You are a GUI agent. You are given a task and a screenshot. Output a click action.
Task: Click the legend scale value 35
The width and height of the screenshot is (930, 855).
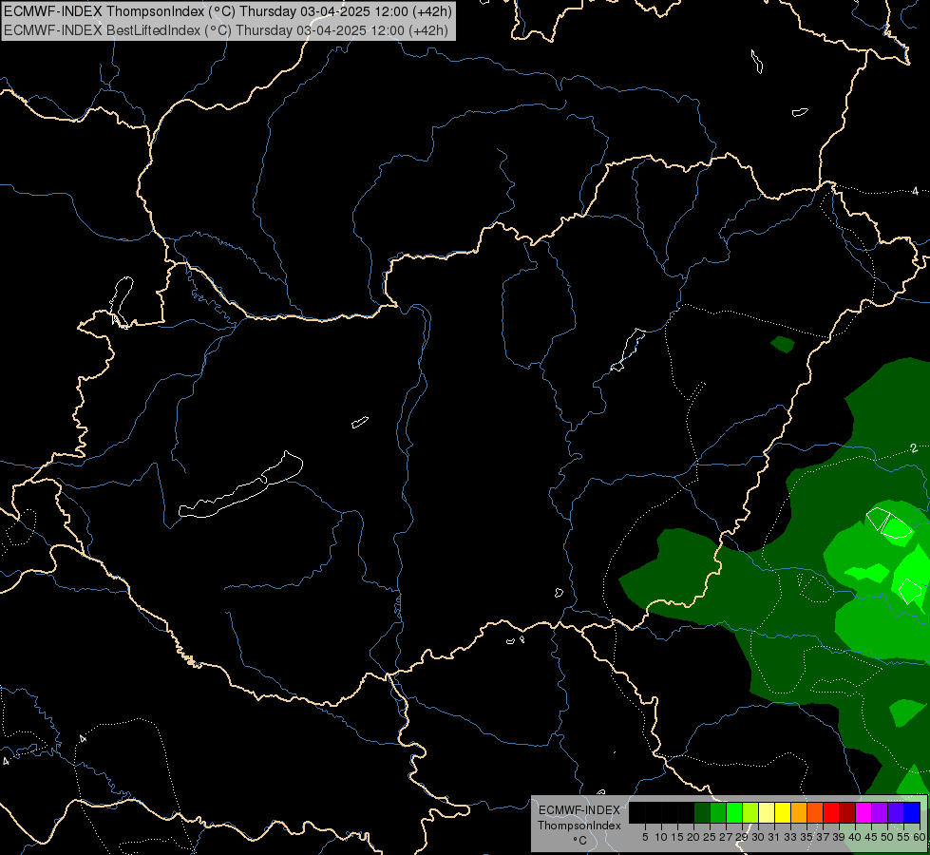click(807, 837)
